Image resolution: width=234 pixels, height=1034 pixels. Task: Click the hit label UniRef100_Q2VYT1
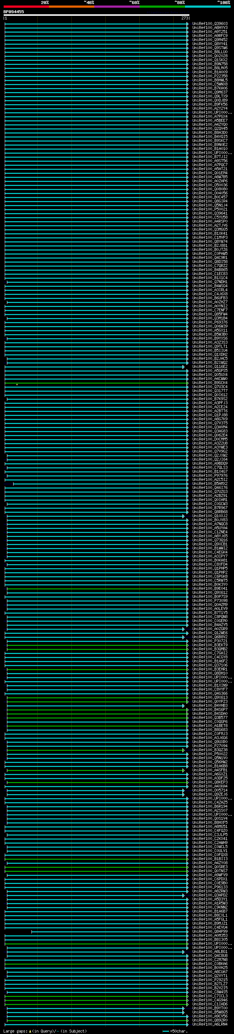click(210, 976)
